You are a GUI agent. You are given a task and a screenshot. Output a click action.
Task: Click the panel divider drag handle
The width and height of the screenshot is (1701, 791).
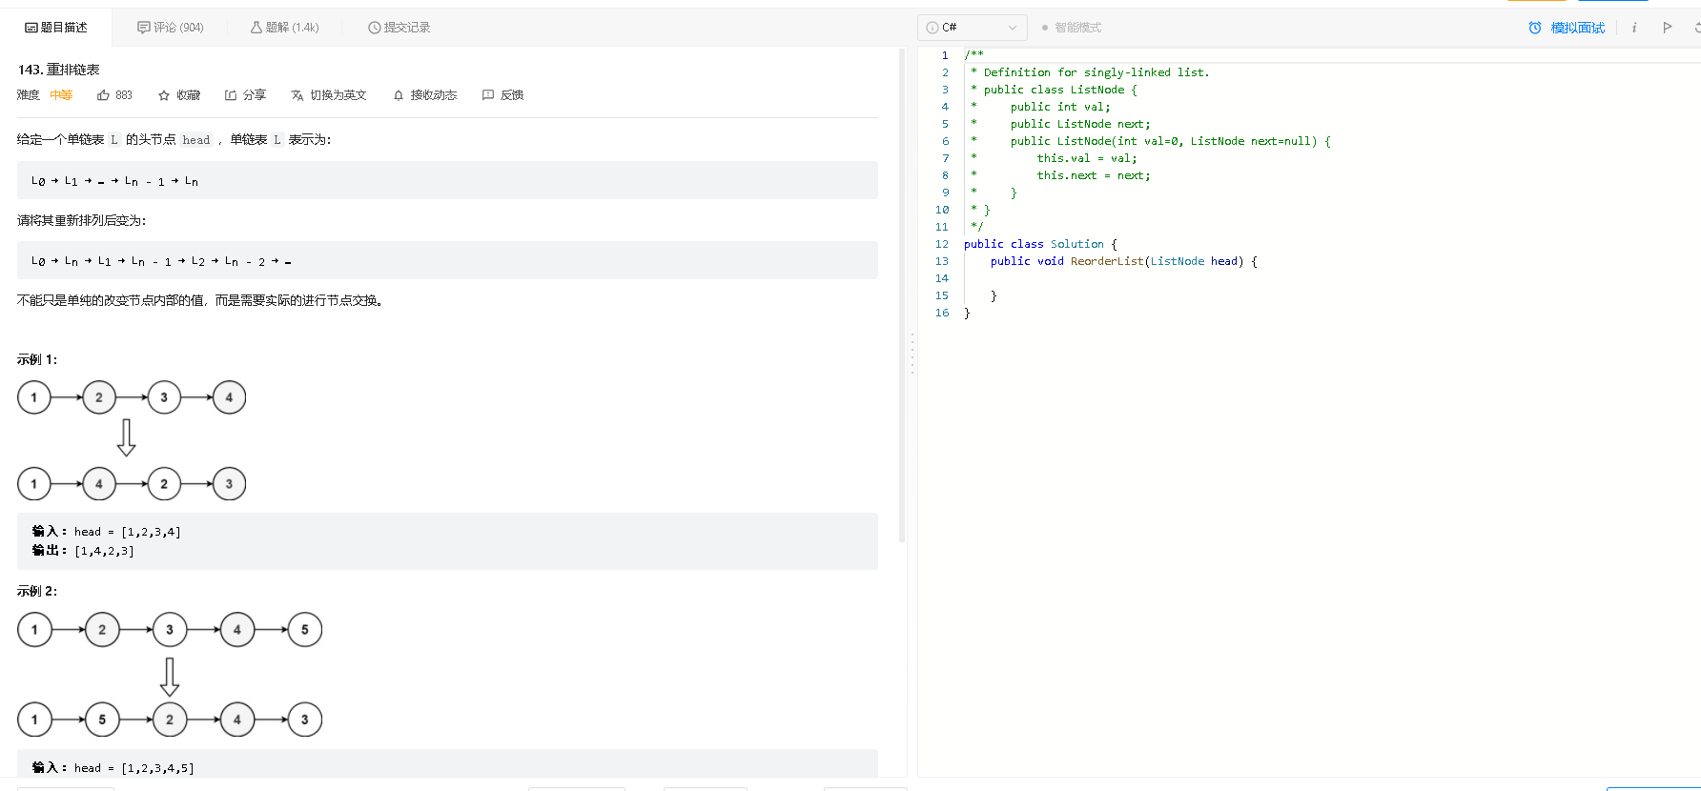pyautogui.click(x=912, y=353)
